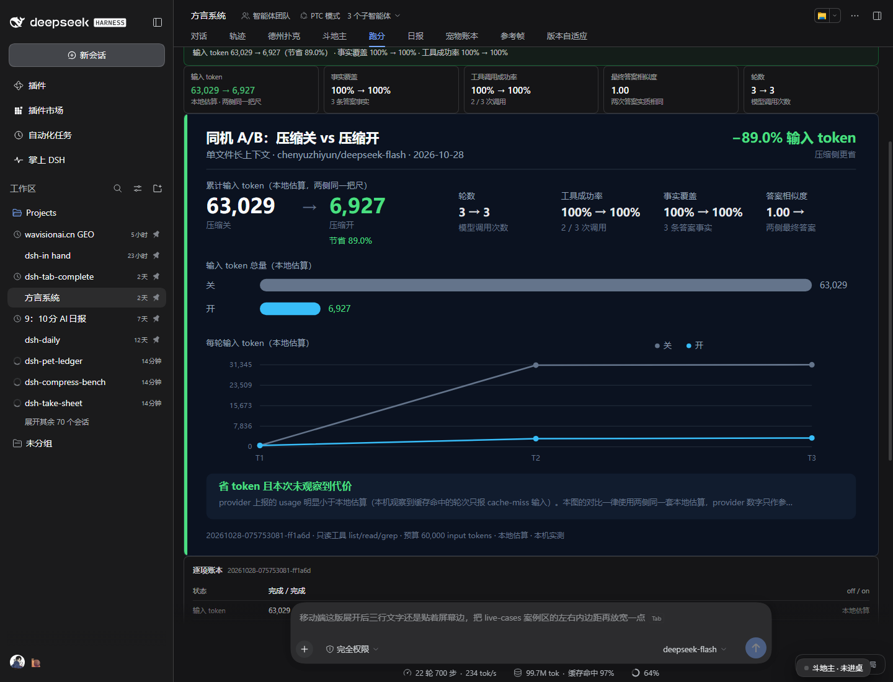This screenshot has width=893, height=682.
Task: Click the pin icon on wavisionai.cn GEO
Action: pos(156,234)
